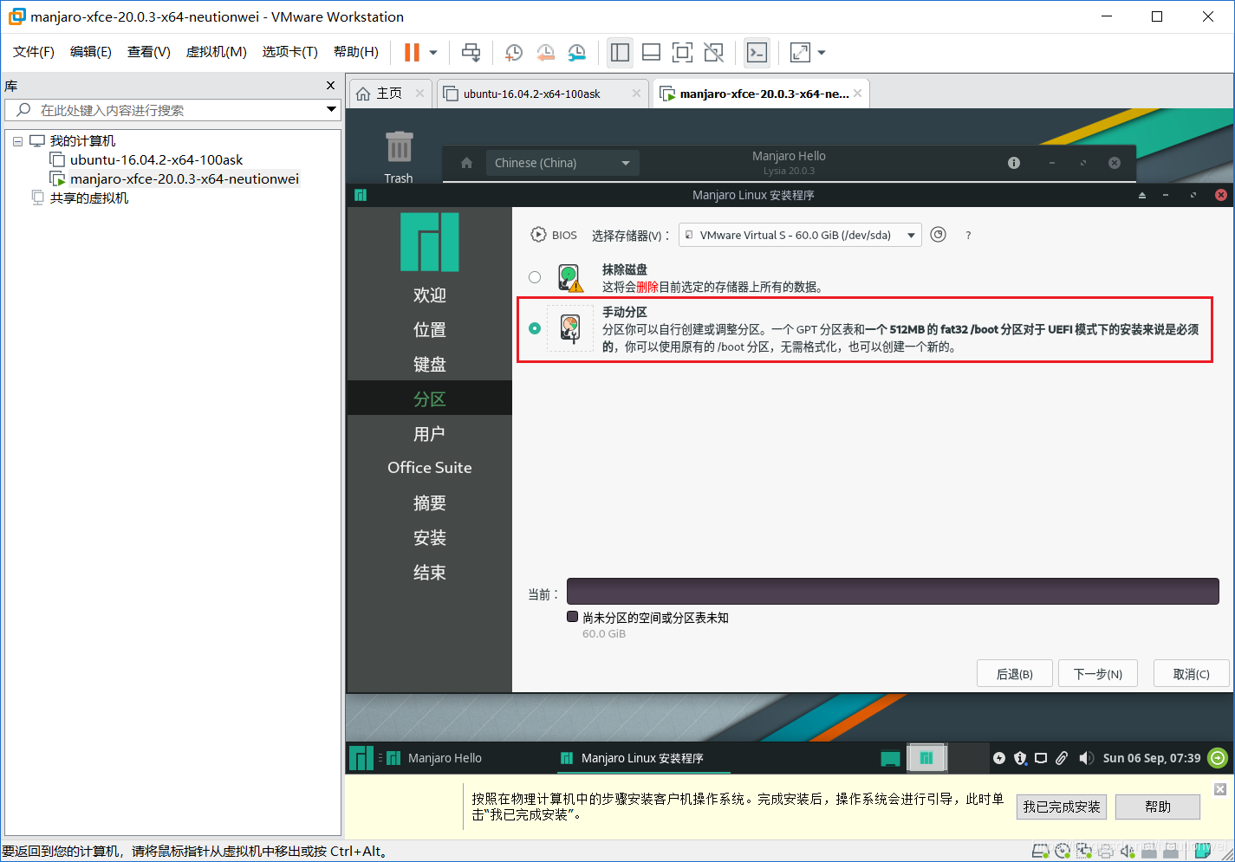Open the snapshot manager

click(x=576, y=53)
